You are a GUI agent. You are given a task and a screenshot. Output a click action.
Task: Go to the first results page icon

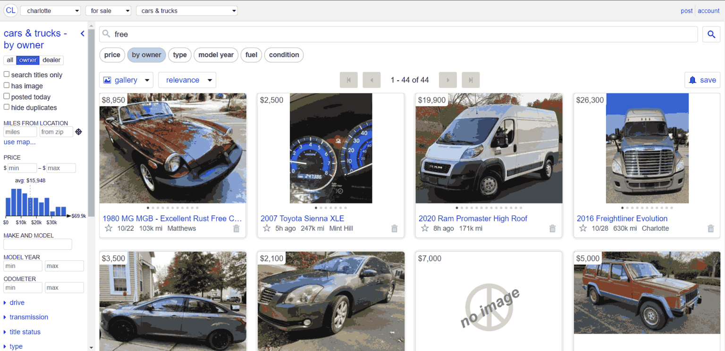coord(349,80)
